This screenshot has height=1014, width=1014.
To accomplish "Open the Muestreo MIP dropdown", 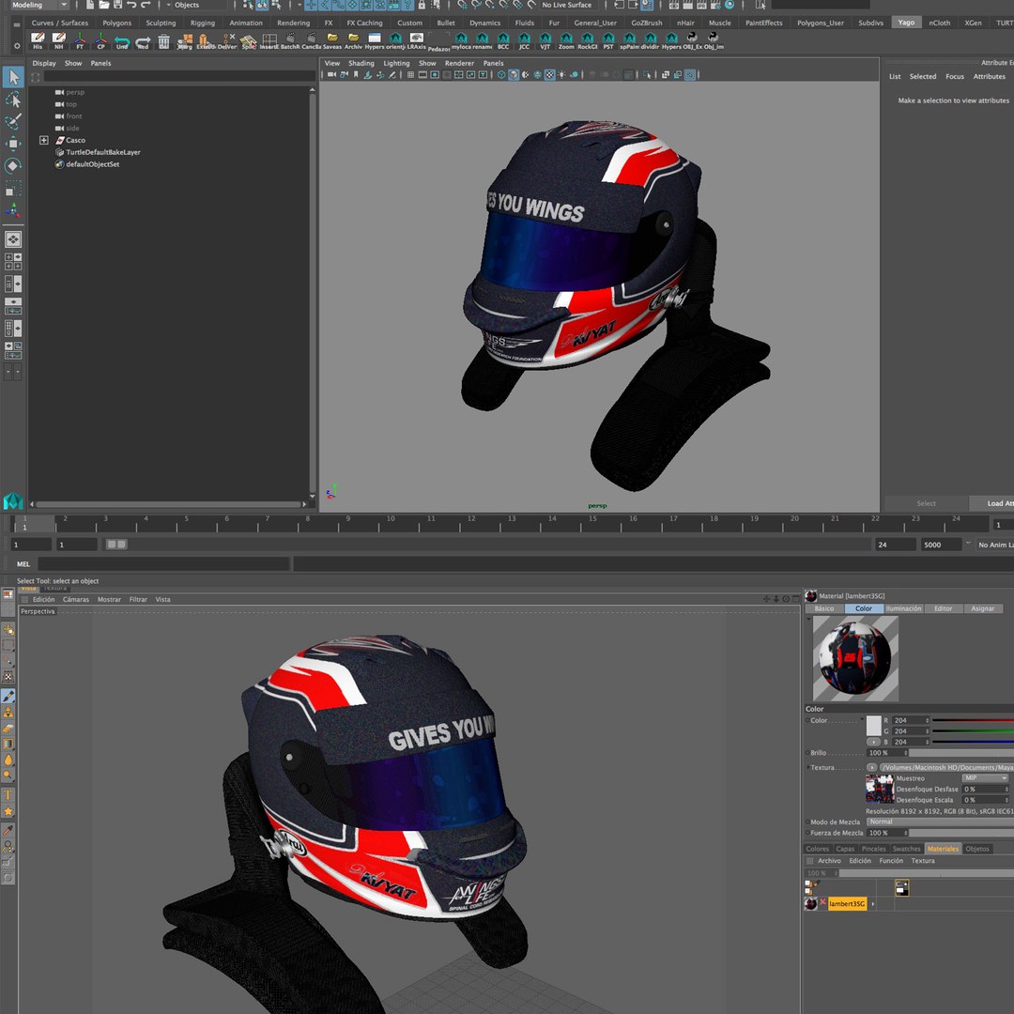I will (x=985, y=778).
